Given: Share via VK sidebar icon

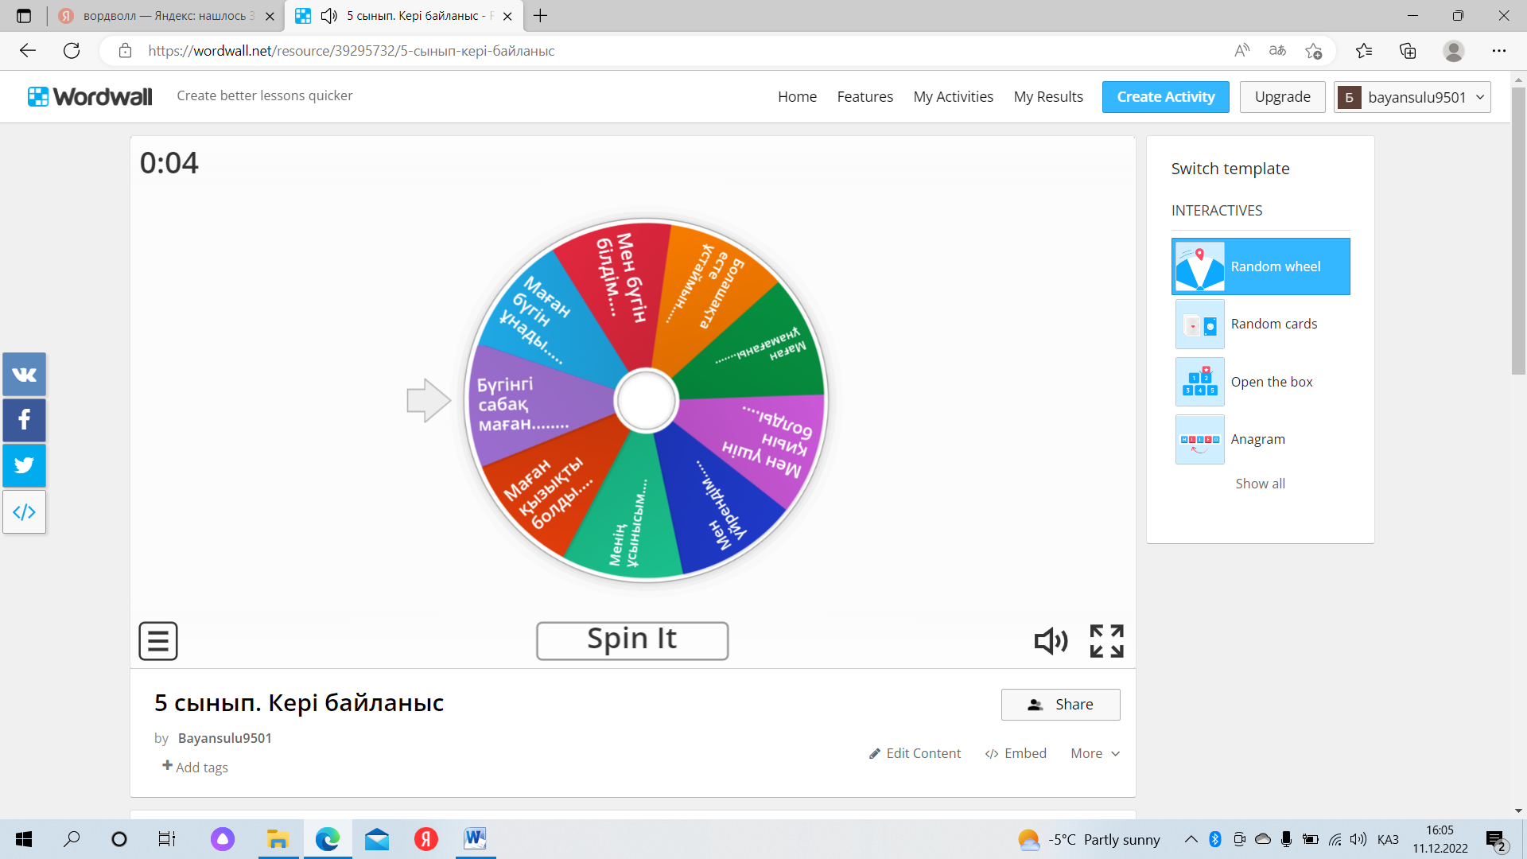Looking at the screenshot, I should (x=24, y=374).
